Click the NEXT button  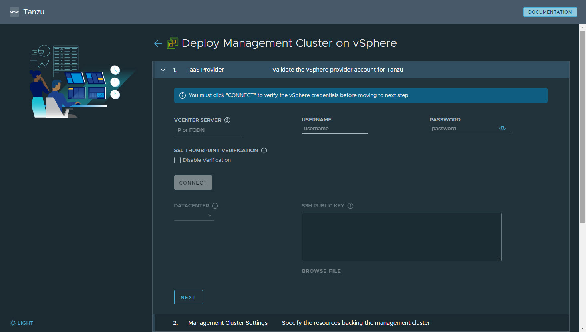189,297
